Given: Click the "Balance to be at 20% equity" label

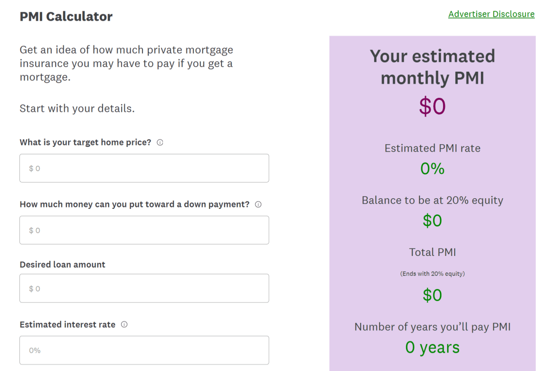Looking at the screenshot, I should 432,201.
